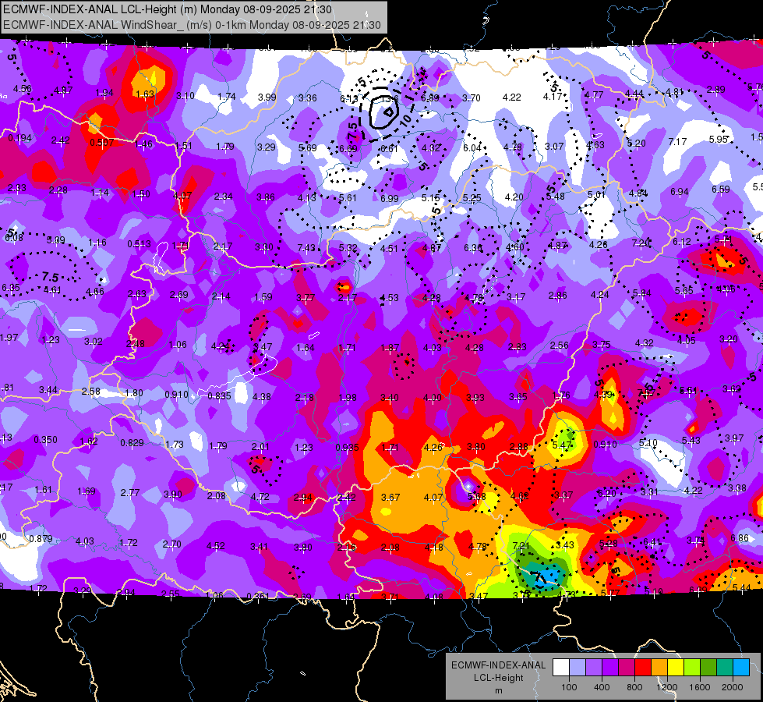Click the WindShear 0-1km title line
763x702 pixels.
pyautogui.click(x=192, y=25)
